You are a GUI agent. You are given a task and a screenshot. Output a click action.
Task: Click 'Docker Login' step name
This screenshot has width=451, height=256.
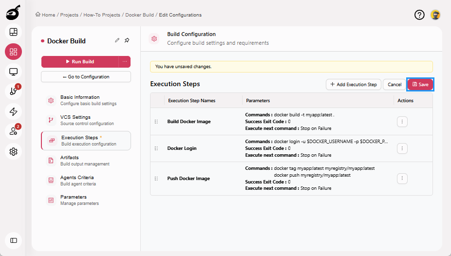[x=182, y=148]
